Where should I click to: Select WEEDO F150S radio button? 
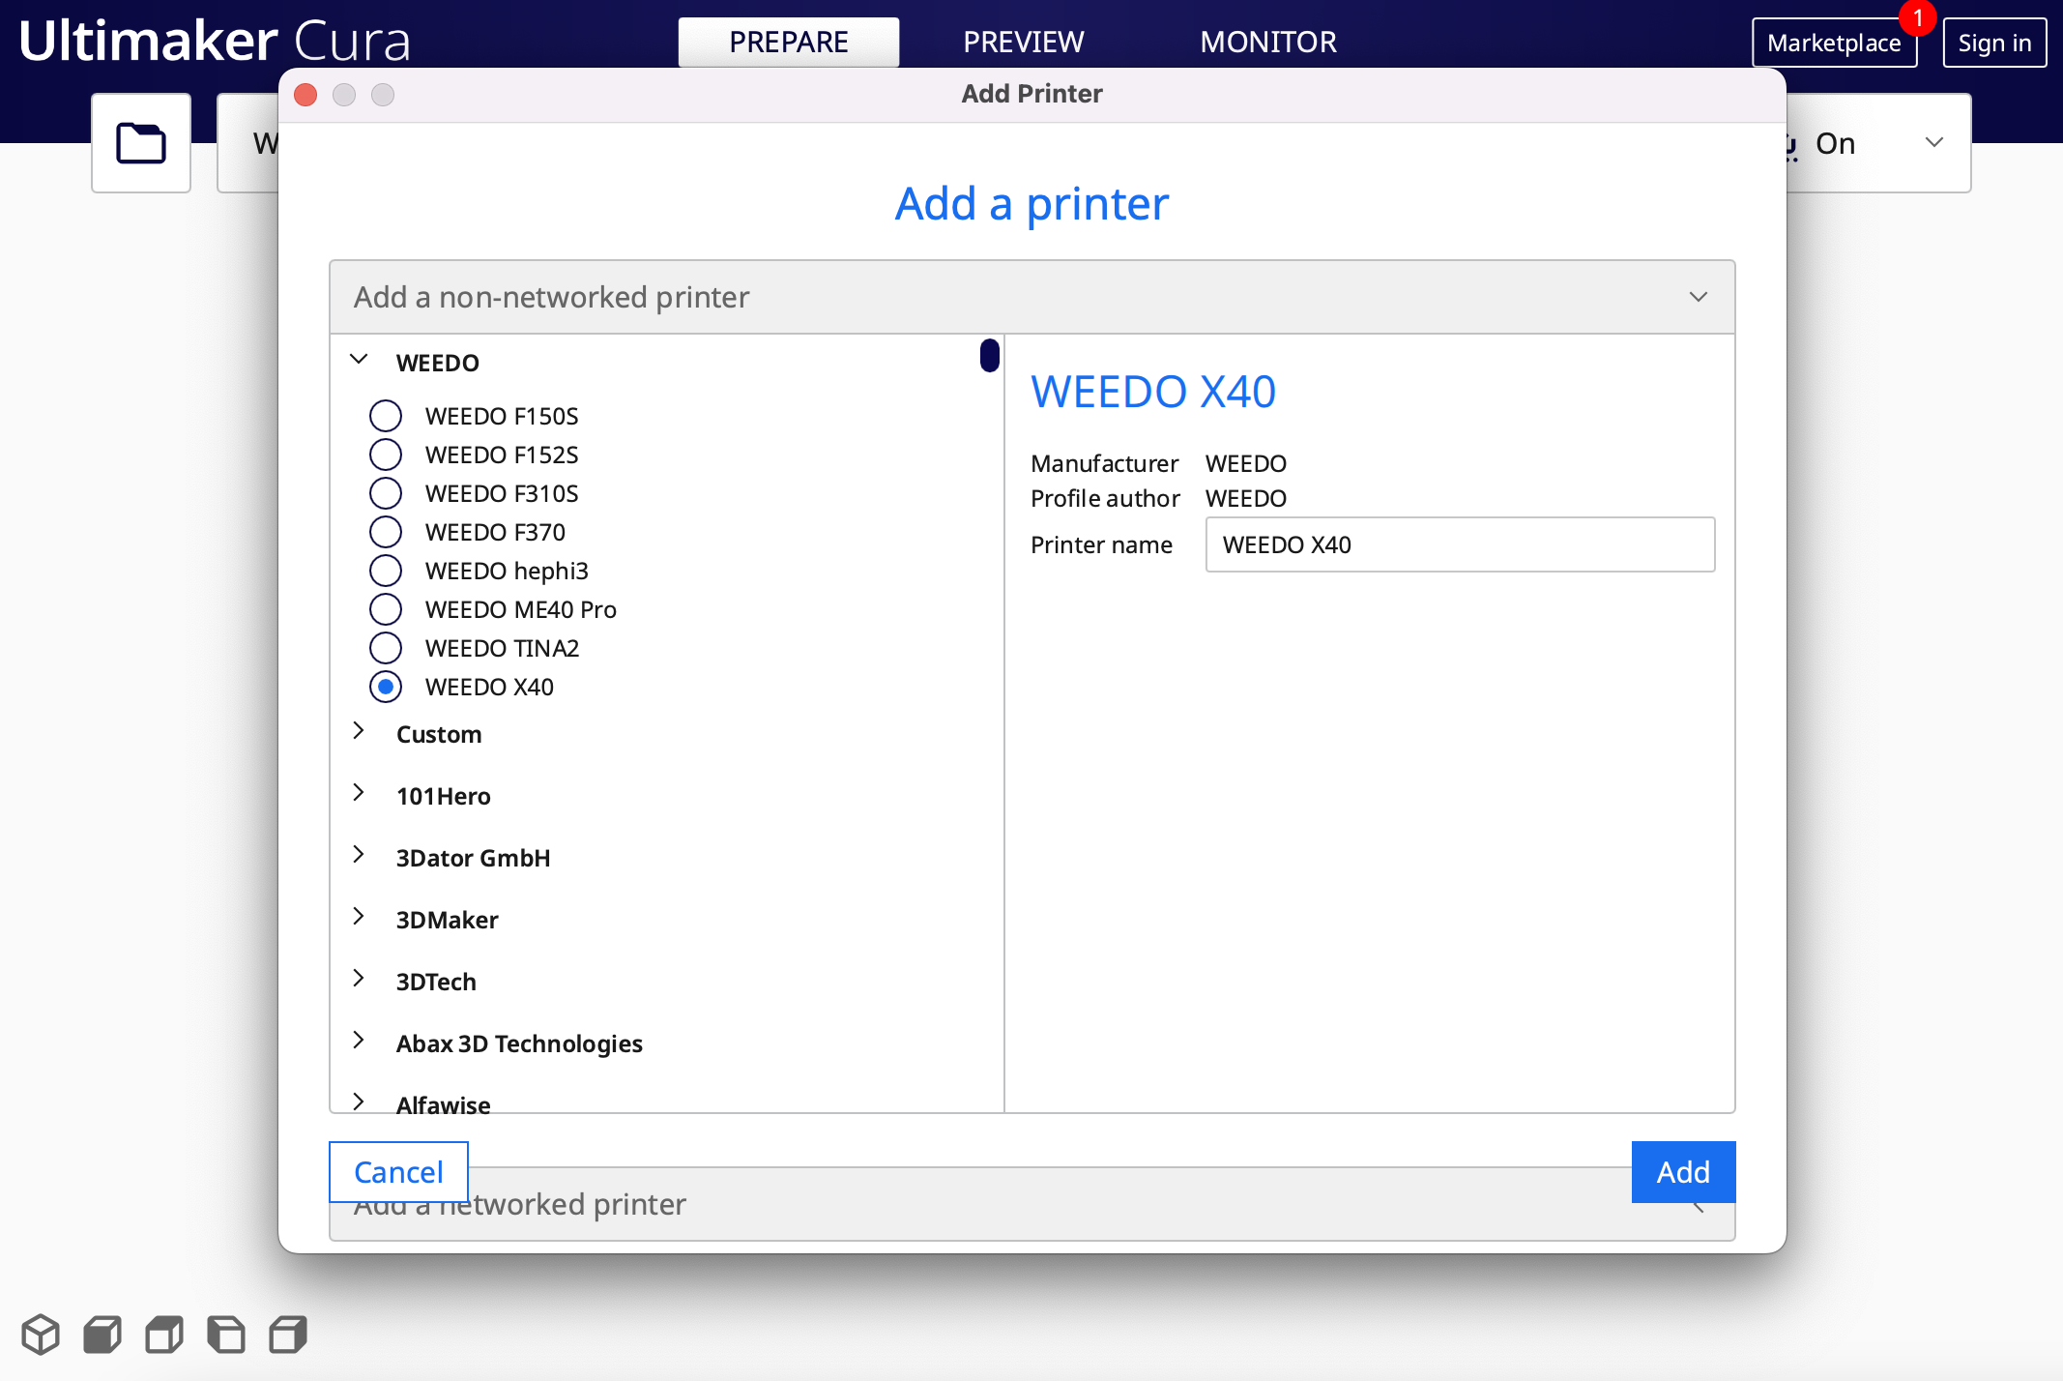[386, 416]
